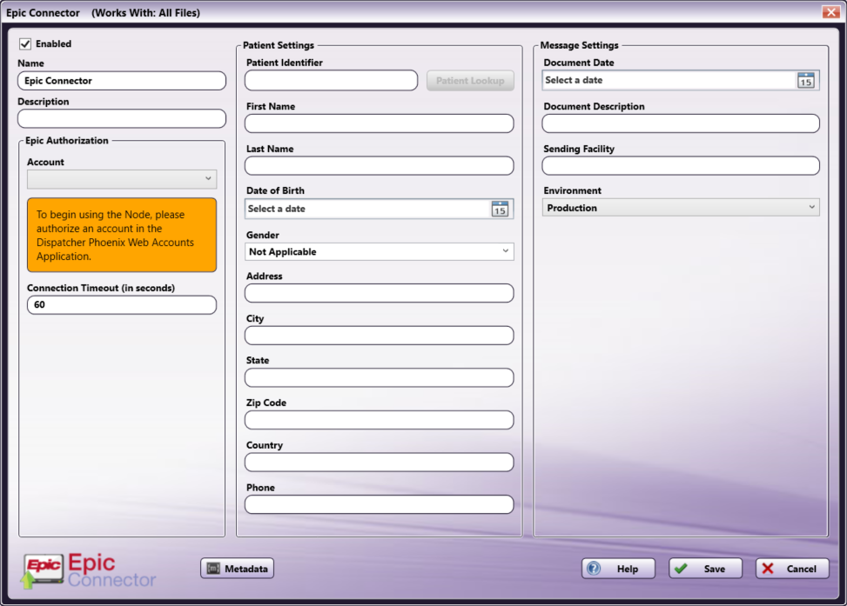
Task: Click the Message Settings group title
Action: pyautogui.click(x=579, y=45)
